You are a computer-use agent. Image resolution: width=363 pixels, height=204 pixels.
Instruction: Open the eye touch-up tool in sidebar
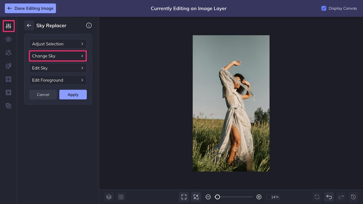click(8, 39)
